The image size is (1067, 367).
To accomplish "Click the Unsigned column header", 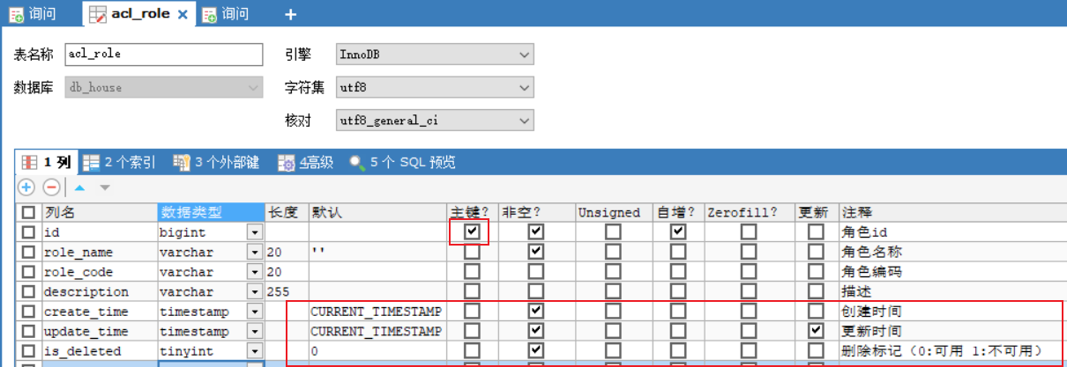I will (613, 212).
